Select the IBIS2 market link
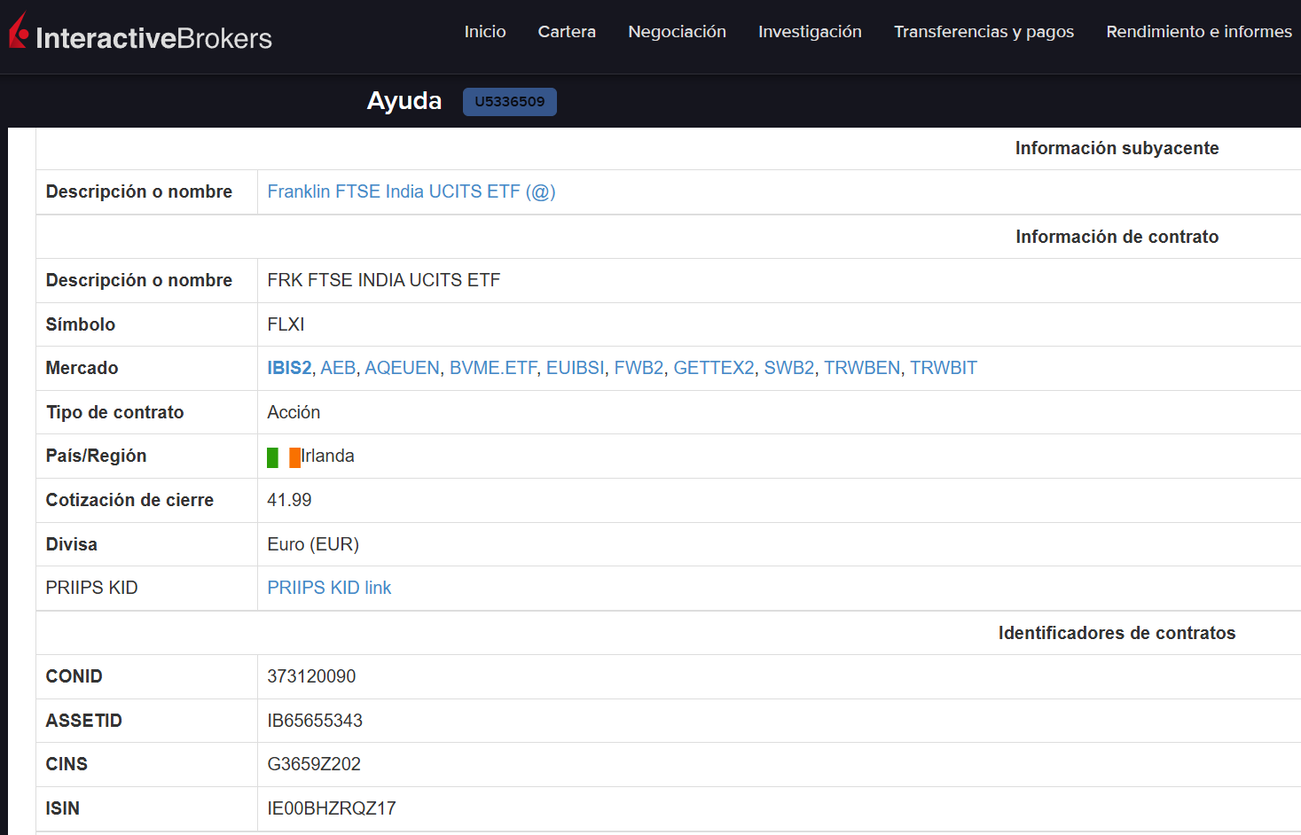 [x=289, y=368]
